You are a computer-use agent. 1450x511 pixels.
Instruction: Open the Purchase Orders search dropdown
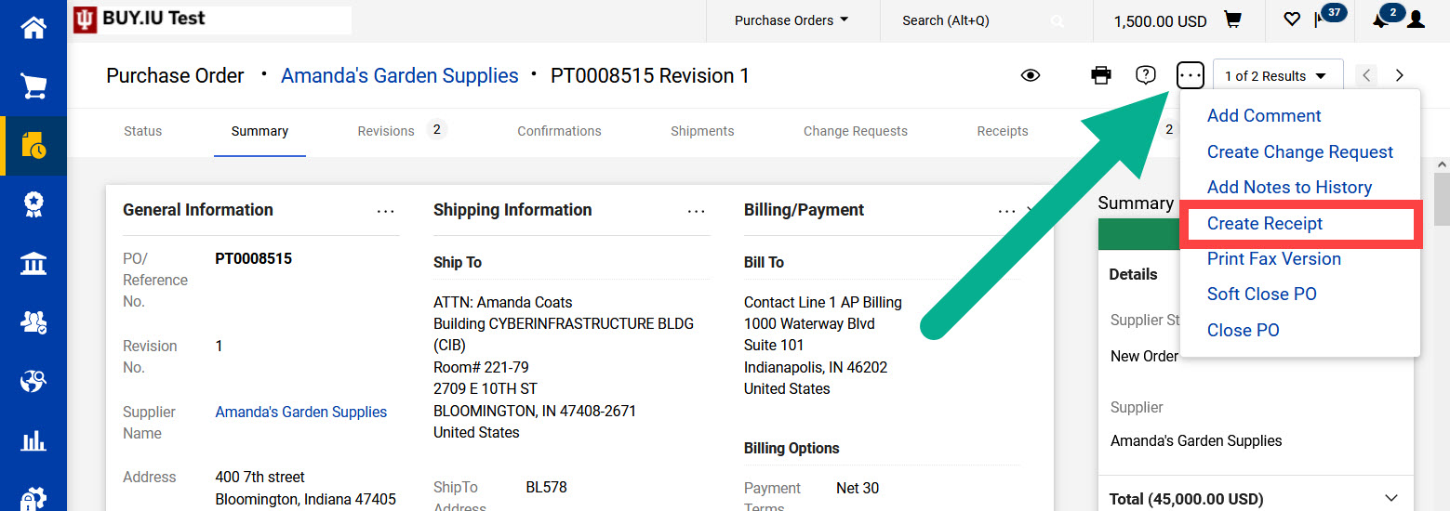point(792,20)
